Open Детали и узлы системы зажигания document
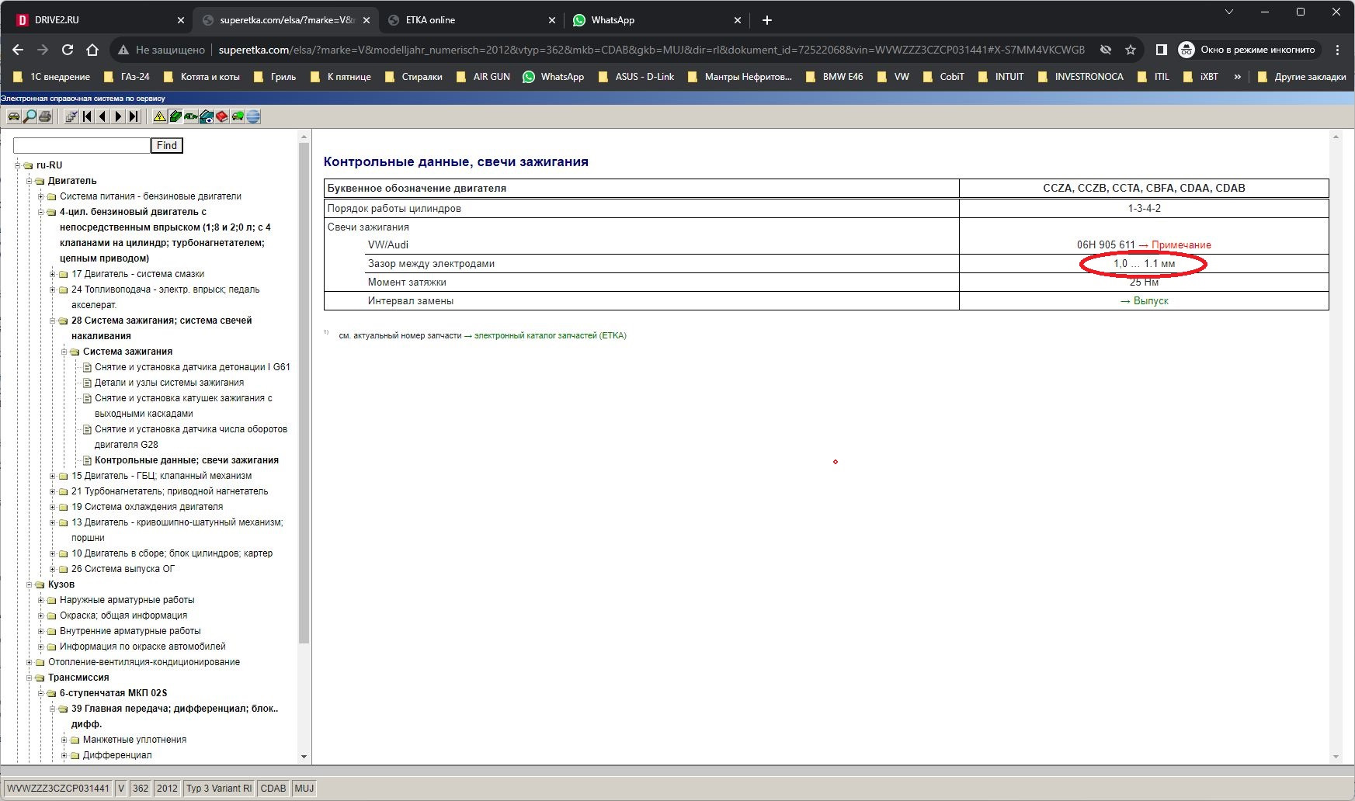Image resolution: width=1355 pixels, height=801 pixels. pos(169,383)
